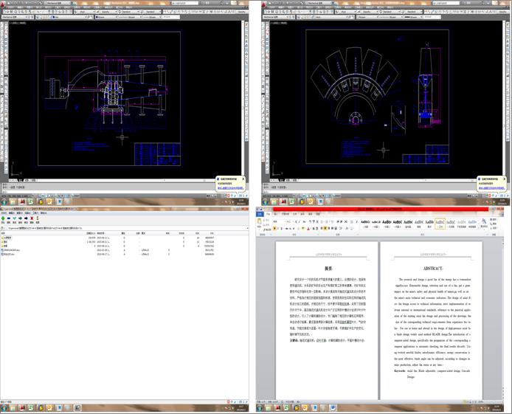Viewport: 512px width, 414px height.
Task: Open first menu in 7-Zip menu bar
Action: click(4, 213)
